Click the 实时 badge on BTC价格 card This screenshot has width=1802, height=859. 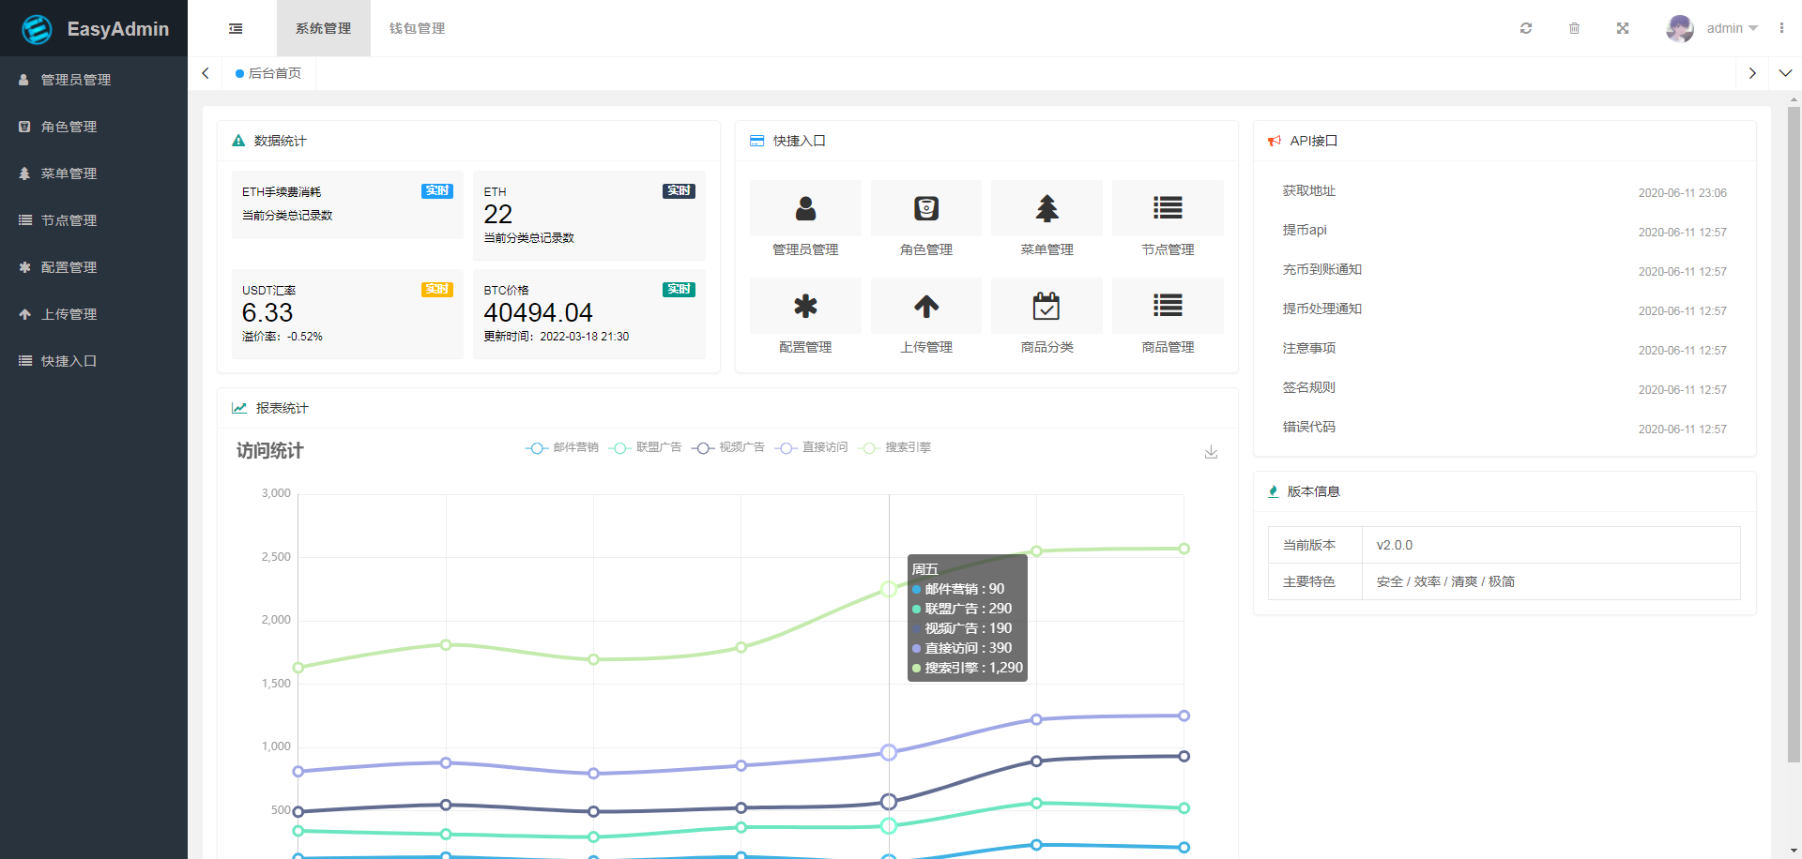679,290
